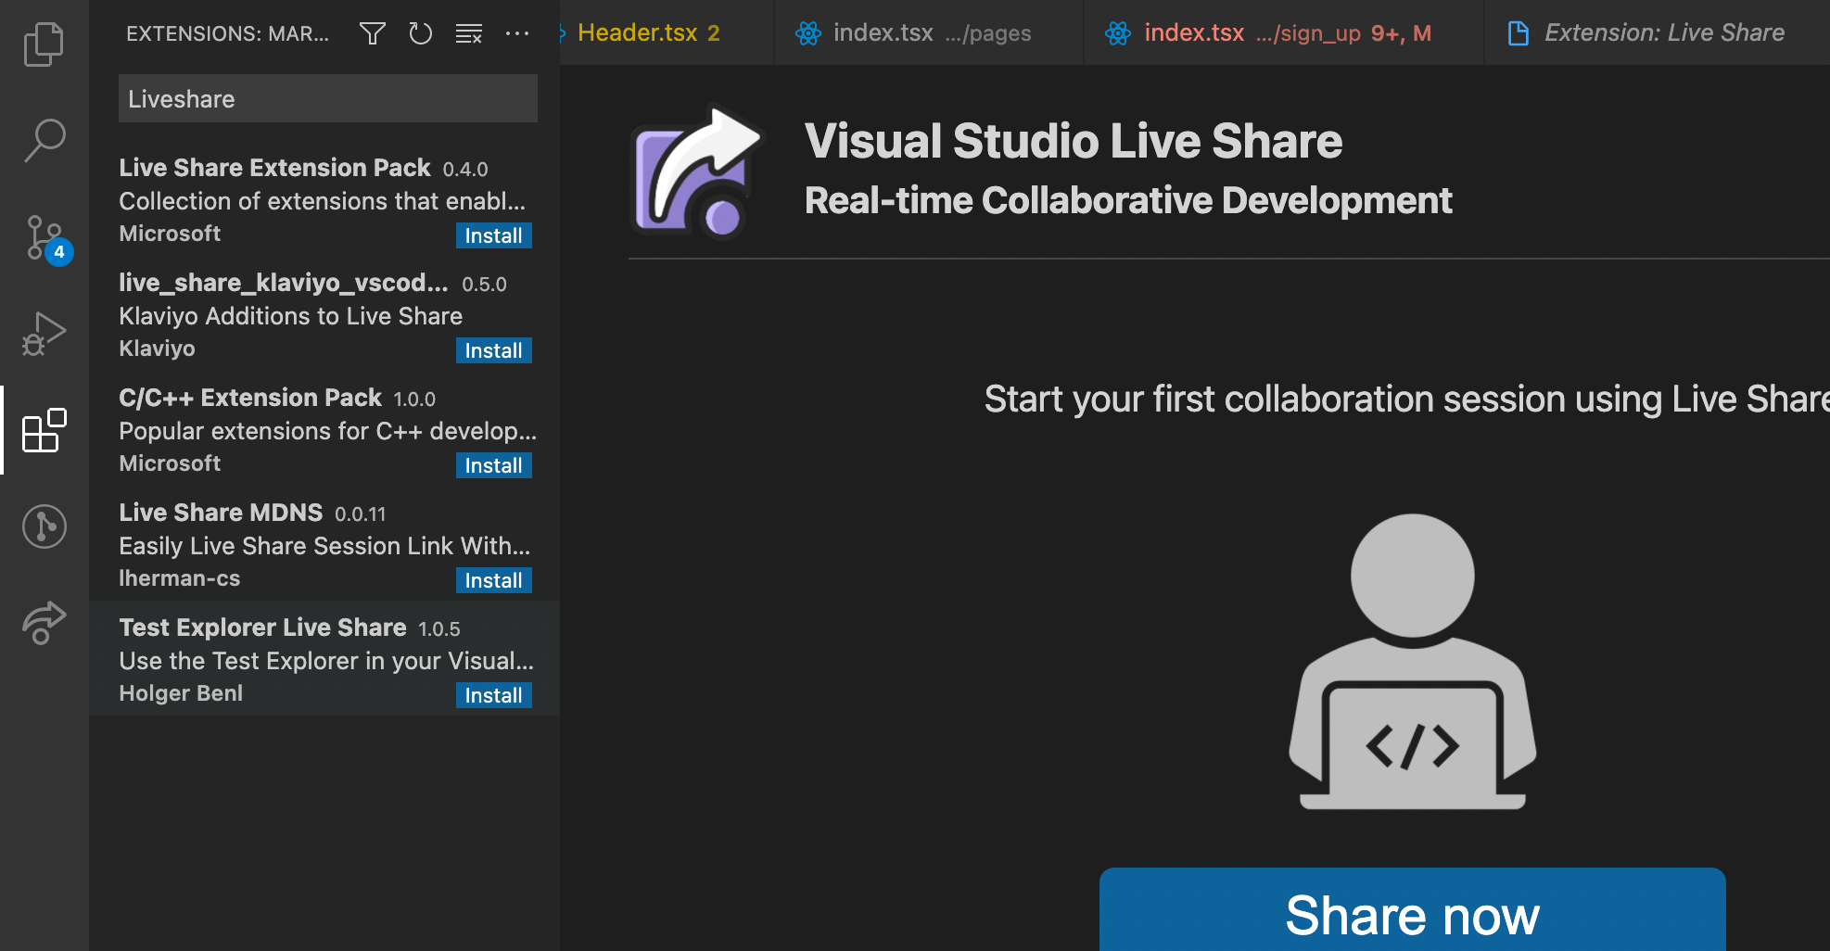Click the EXTENSIONS: MAR... panel title

point(227,34)
